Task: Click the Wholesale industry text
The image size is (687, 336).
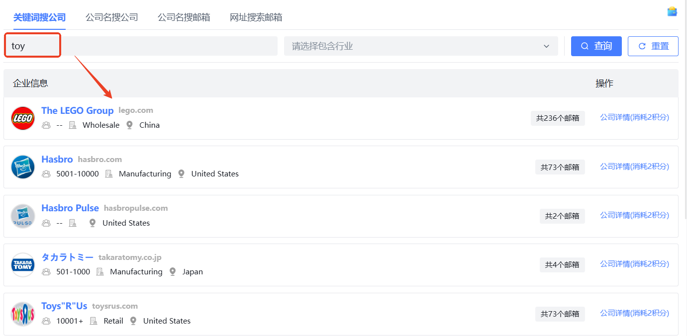Action: pos(101,125)
